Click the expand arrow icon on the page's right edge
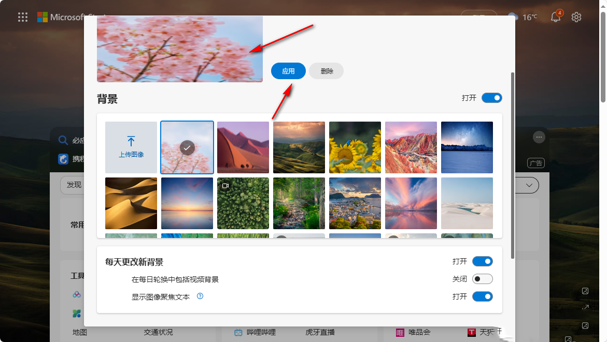Viewport: 607px width, 342px height. tap(585, 307)
